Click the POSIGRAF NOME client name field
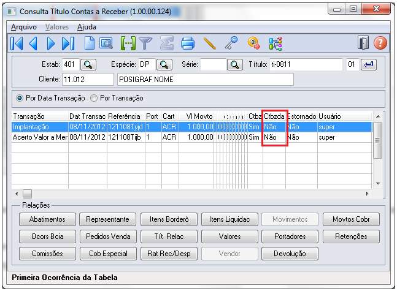This screenshot has width=397, height=291. 206,80
